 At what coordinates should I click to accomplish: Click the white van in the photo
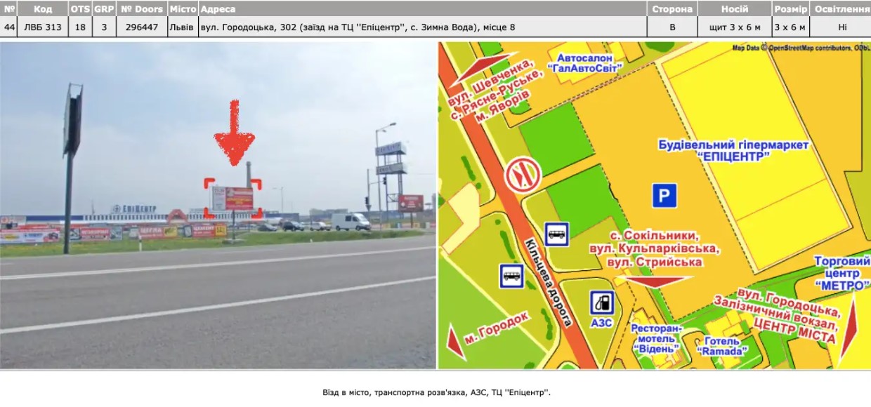click(x=351, y=221)
